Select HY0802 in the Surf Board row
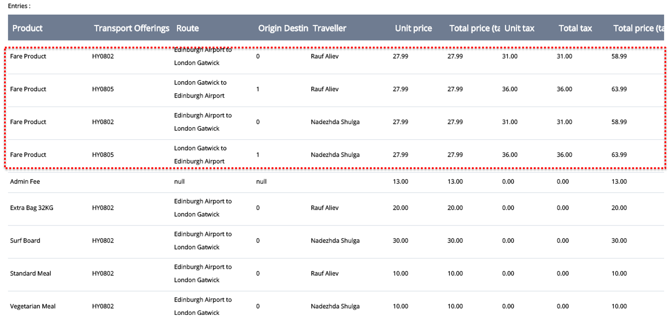The width and height of the screenshot is (671, 324). click(103, 241)
